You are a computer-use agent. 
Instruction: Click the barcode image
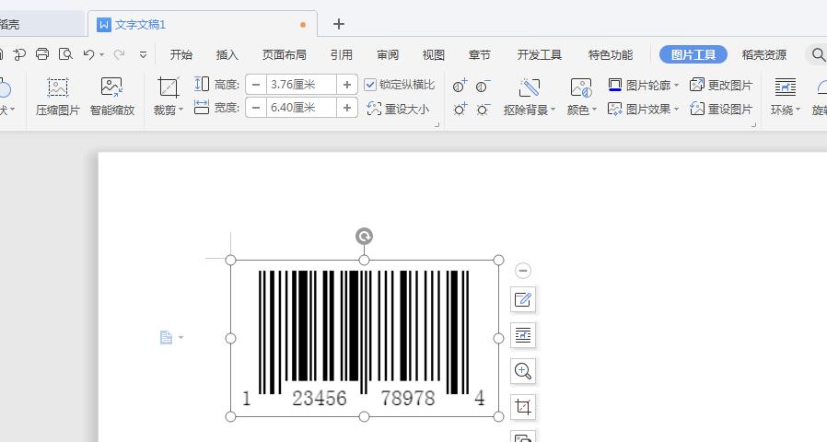click(x=364, y=338)
